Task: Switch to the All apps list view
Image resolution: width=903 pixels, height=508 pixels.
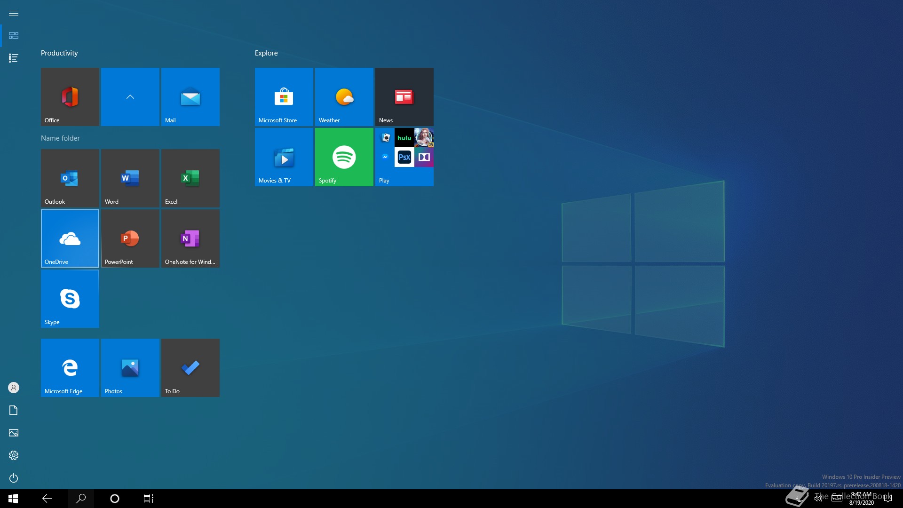Action: coord(14,58)
